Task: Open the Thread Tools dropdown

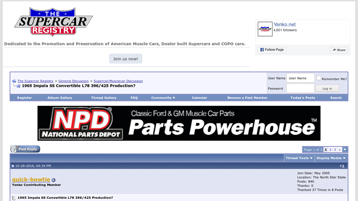Action: click(x=299, y=158)
